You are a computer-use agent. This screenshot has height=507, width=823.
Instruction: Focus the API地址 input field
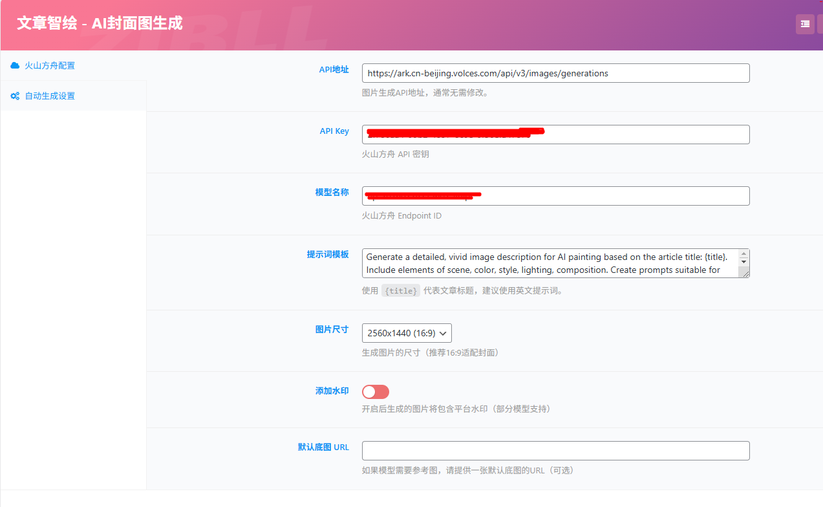tap(555, 73)
